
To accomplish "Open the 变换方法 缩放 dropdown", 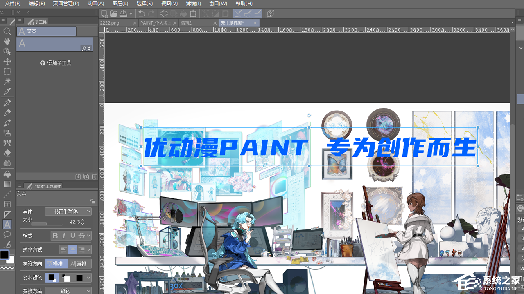I will (68, 291).
